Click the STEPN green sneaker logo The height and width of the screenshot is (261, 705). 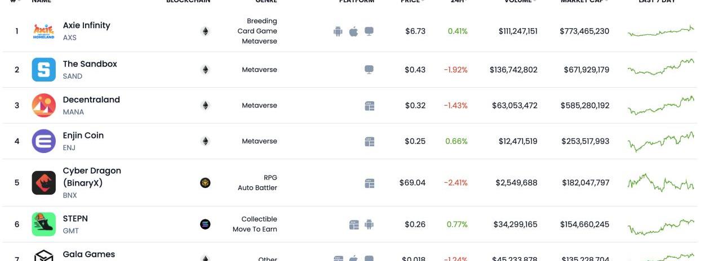(43, 224)
